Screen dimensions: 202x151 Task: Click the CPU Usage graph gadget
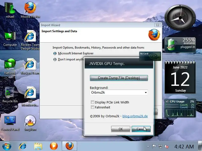[x=180, y=108]
